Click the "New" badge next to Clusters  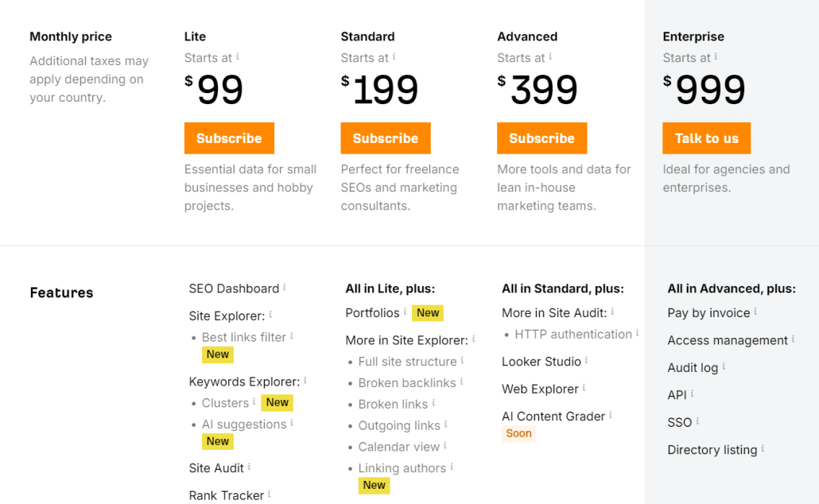pos(277,402)
